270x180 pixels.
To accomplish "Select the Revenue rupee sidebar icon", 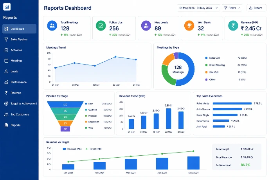I will (6, 93).
